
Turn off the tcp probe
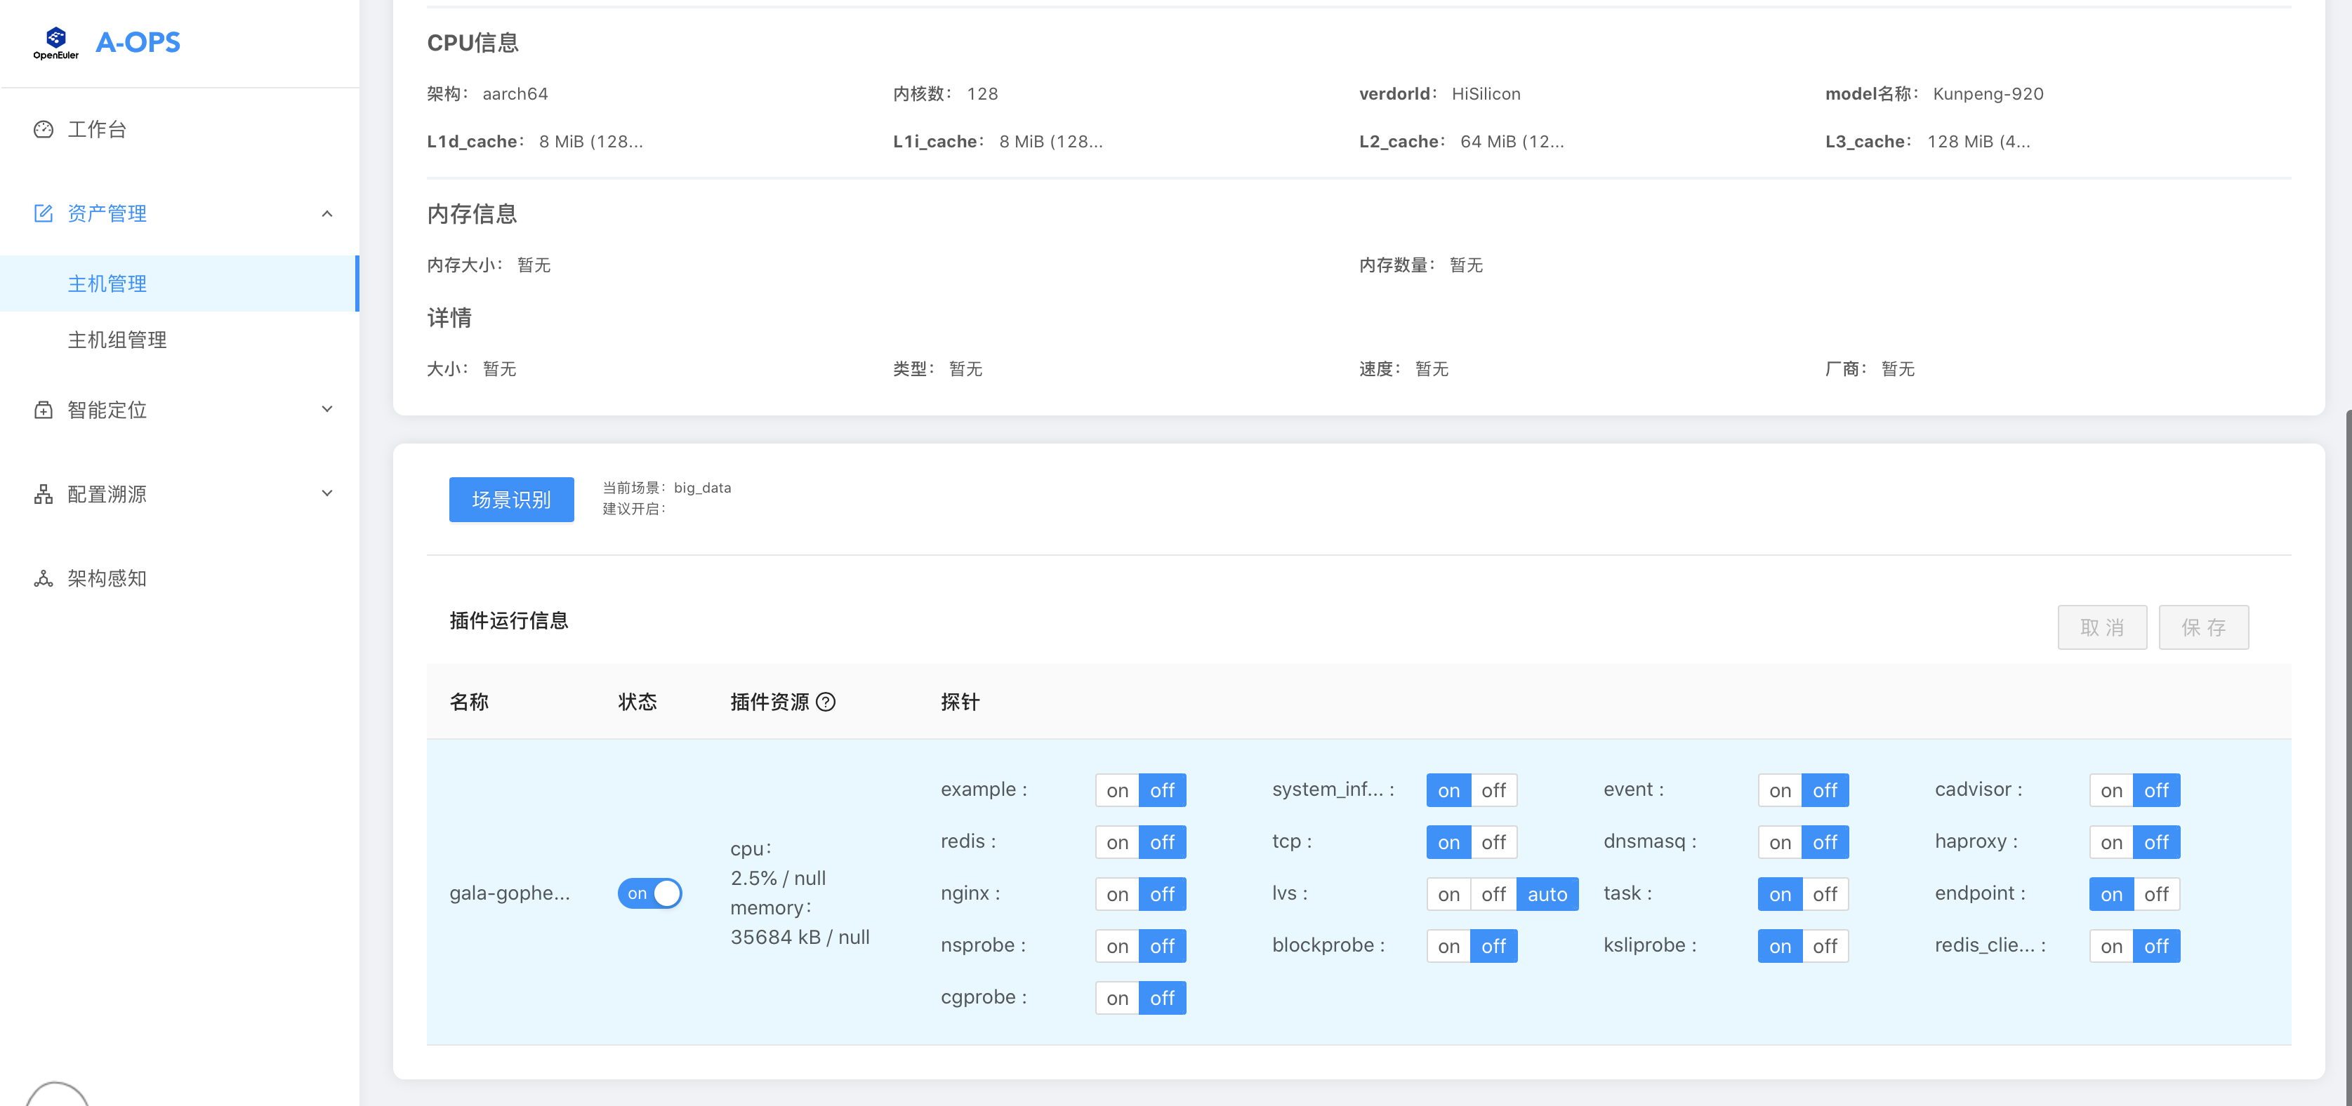pos(1493,842)
